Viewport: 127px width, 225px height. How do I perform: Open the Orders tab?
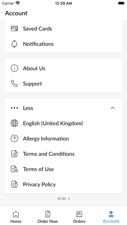[79, 217]
